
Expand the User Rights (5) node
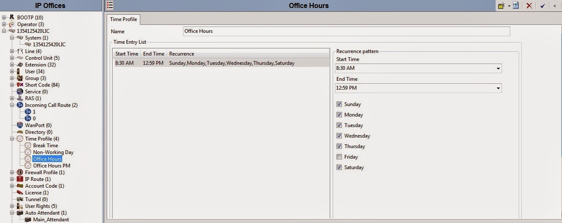coord(12,206)
